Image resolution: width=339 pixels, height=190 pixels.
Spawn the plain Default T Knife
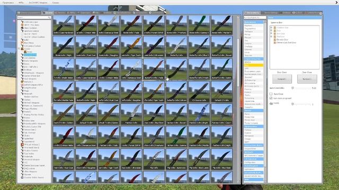[86, 114]
